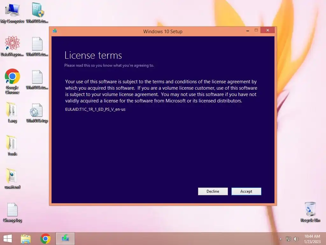Open the volume speaker tray icon

tap(296, 239)
